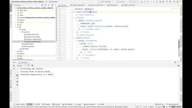Screen dimensions: 192x108
Task: Open Problems tool window
Action: (46, 104)
